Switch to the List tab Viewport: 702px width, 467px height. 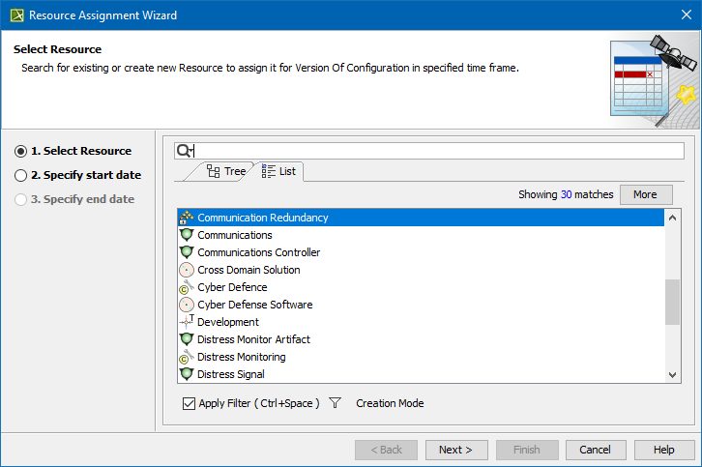pyautogui.click(x=279, y=171)
